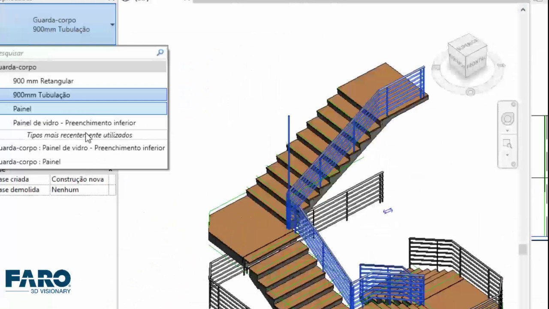The height and width of the screenshot is (309, 549).
Task: Activate the Zoom Region tool in navigation bar
Action: click(507, 144)
